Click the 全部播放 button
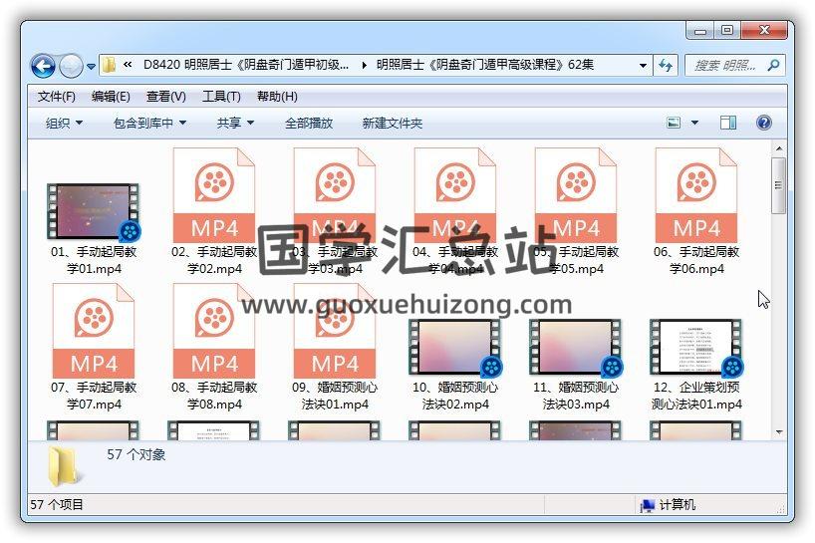 (x=309, y=124)
